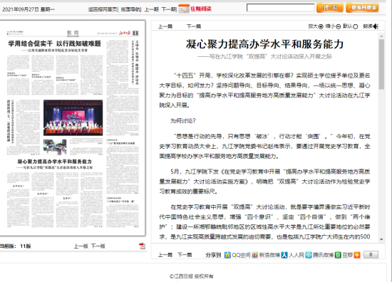Click 下一版 below the page preview

pos(98,246)
